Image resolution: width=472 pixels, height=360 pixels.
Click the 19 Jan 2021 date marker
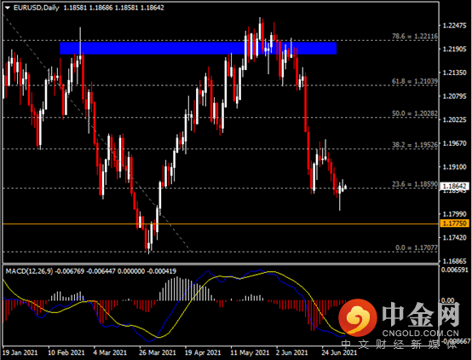pos(20,352)
